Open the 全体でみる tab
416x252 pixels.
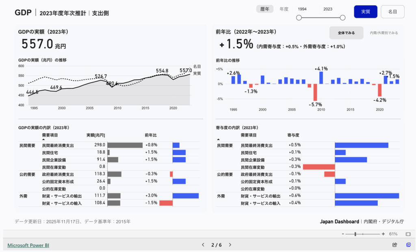tap(346, 33)
